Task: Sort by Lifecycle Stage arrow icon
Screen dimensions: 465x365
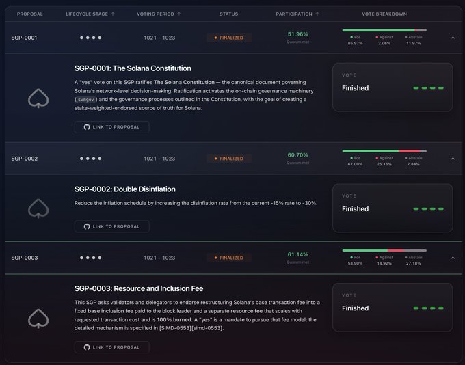Action: tap(113, 14)
